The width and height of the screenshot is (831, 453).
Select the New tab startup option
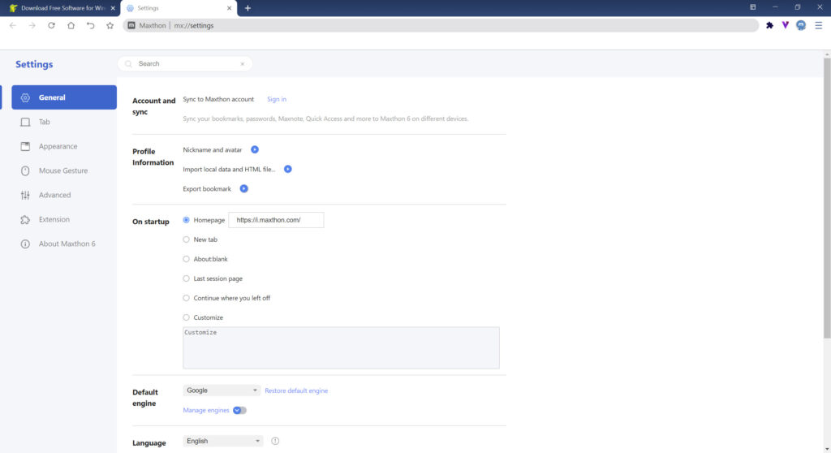(187, 239)
